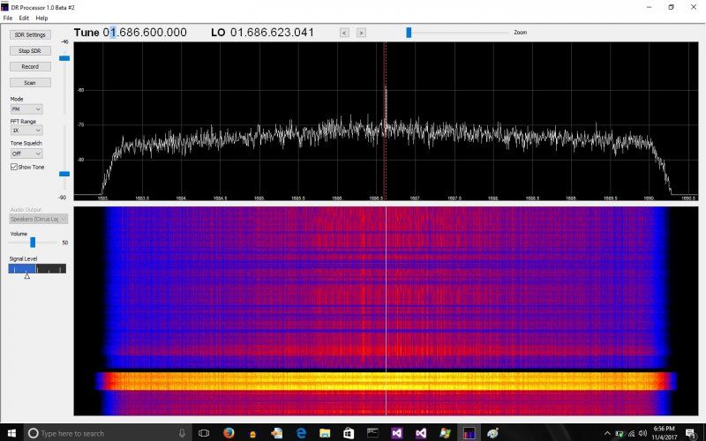Open Microsoft Store from the taskbar

click(349, 433)
